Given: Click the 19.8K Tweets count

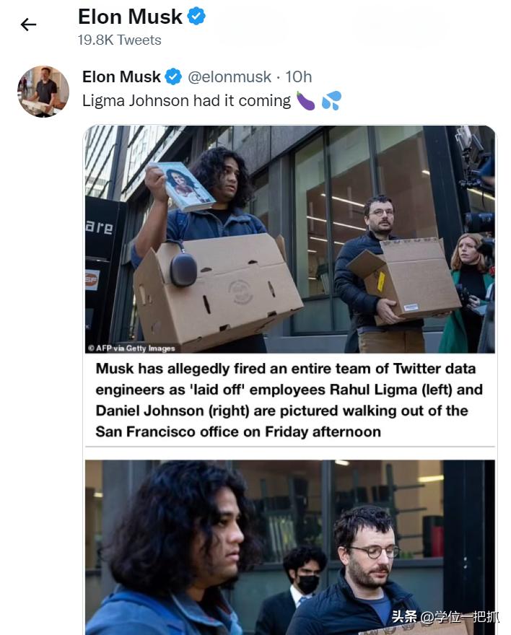Looking at the screenshot, I should (119, 40).
